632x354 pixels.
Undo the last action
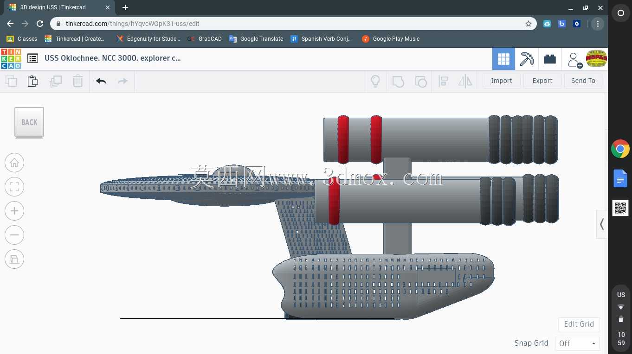click(x=101, y=81)
